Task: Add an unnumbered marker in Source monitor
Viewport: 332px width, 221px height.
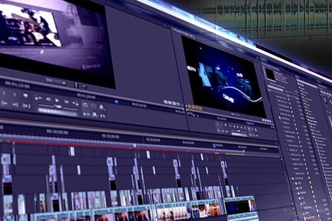Action: pos(25,96)
